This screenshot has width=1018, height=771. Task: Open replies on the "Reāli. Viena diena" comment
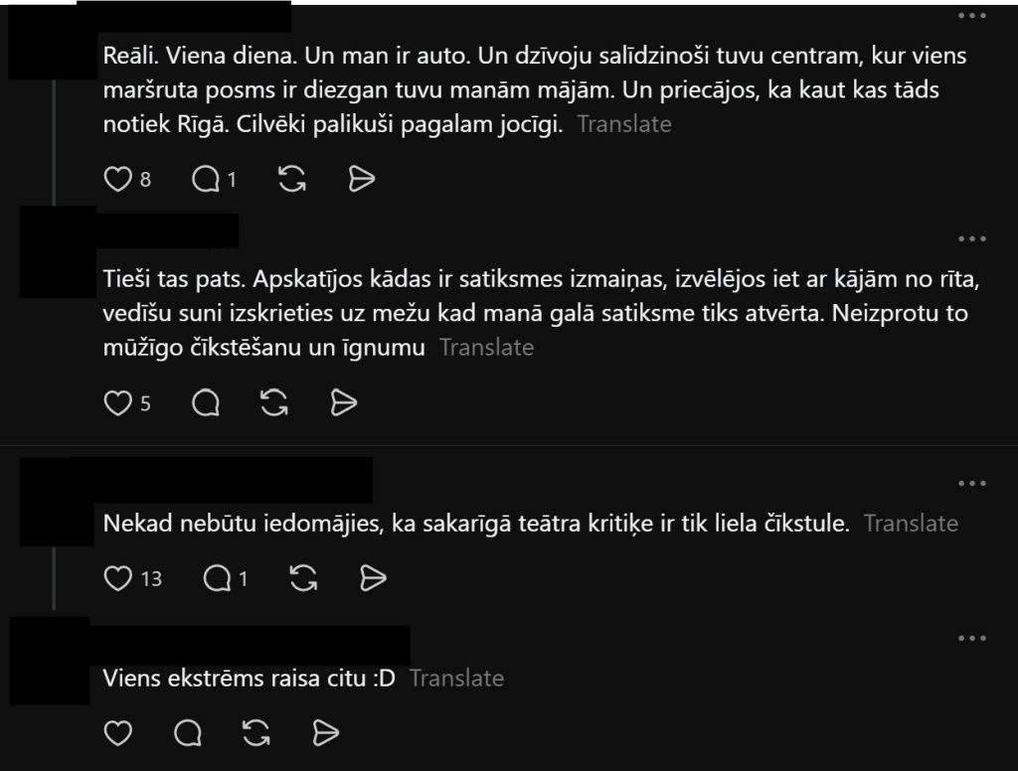pyautogui.click(x=206, y=179)
